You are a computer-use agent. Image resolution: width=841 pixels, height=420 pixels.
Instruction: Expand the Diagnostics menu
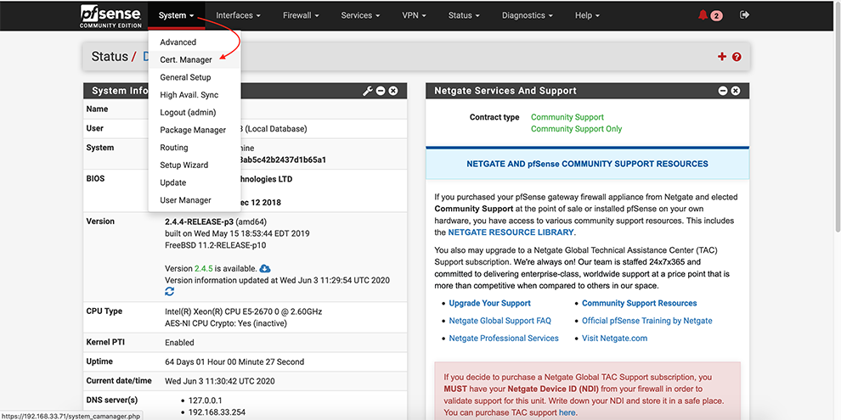pyautogui.click(x=528, y=15)
